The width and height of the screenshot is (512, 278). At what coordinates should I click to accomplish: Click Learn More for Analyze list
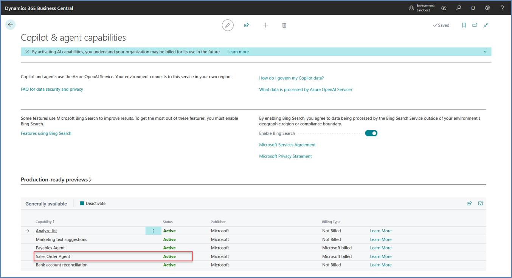[x=381, y=231]
